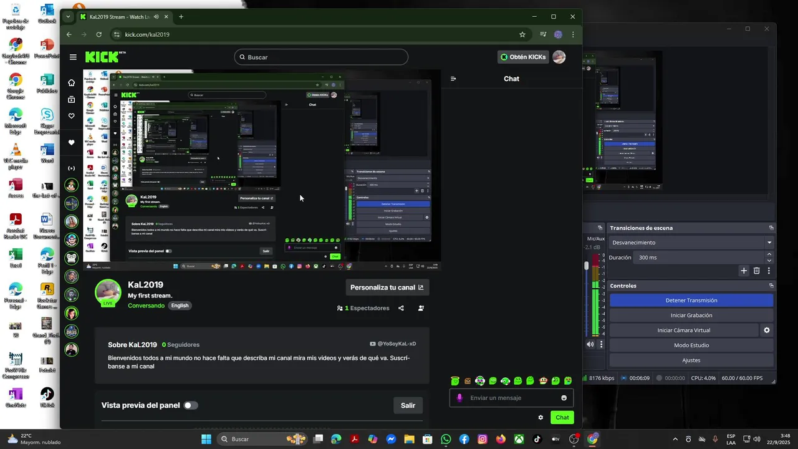Decrease the Duración value with the down arrow
Image resolution: width=798 pixels, height=449 pixels.
769,261
